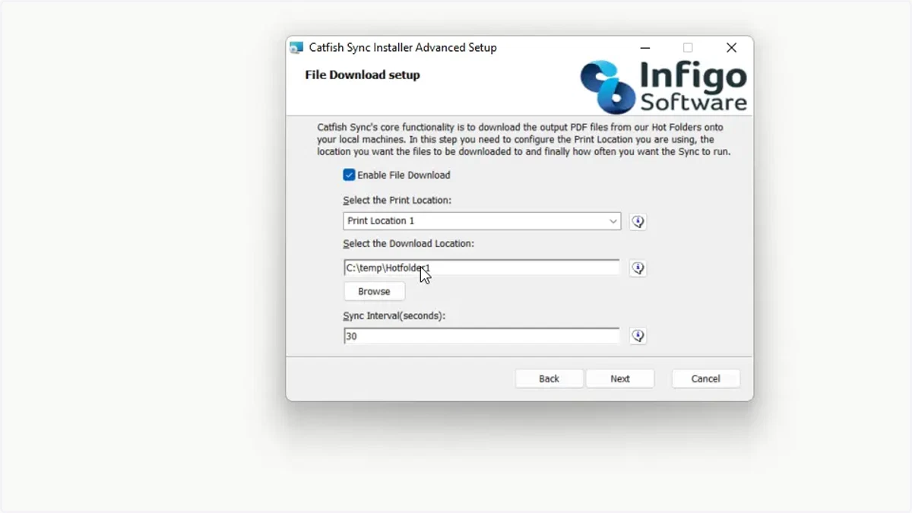Screen dimensions: 912x513
Task: Click the 'Enable File Download' label text
Action: tap(404, 175)
